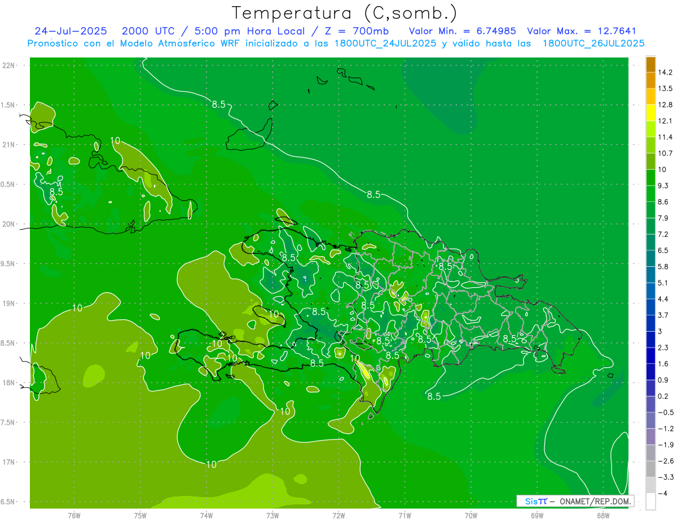Viewport: 677px width, 523px height.
Task: Click the dark orange top segment above 14.2
Action: point(650,64)
